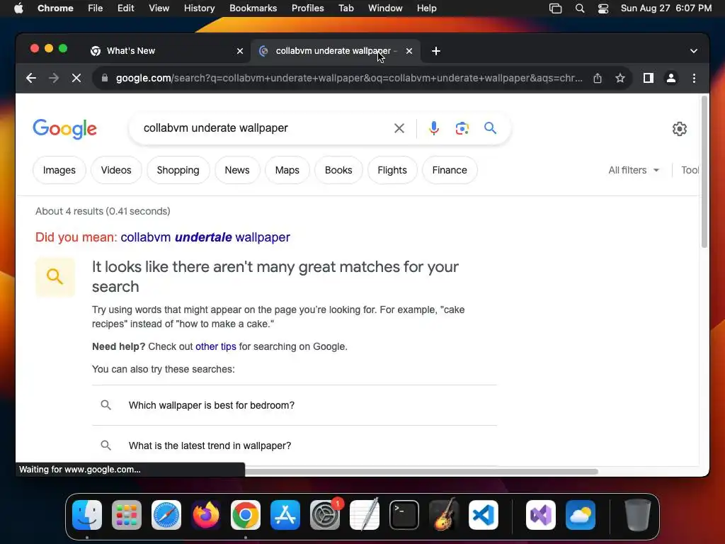
Task: Open the other tips link
Action: click(215, 346)
